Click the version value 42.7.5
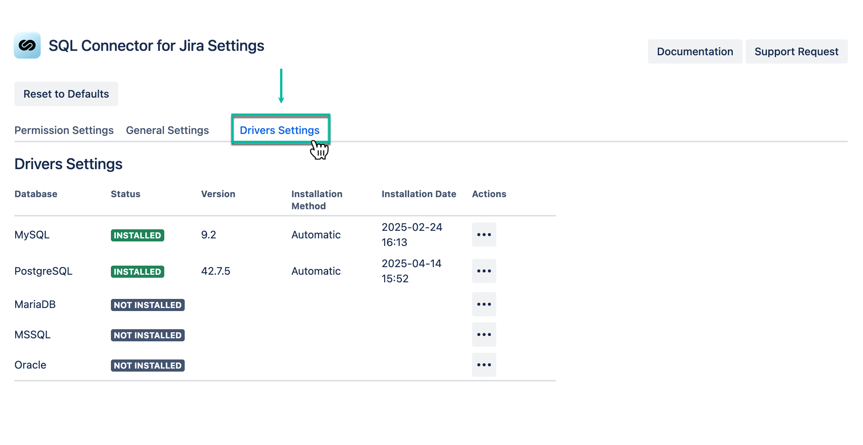Image resolution: width=863 pixels, height=445 pixels. pos(216,271)
